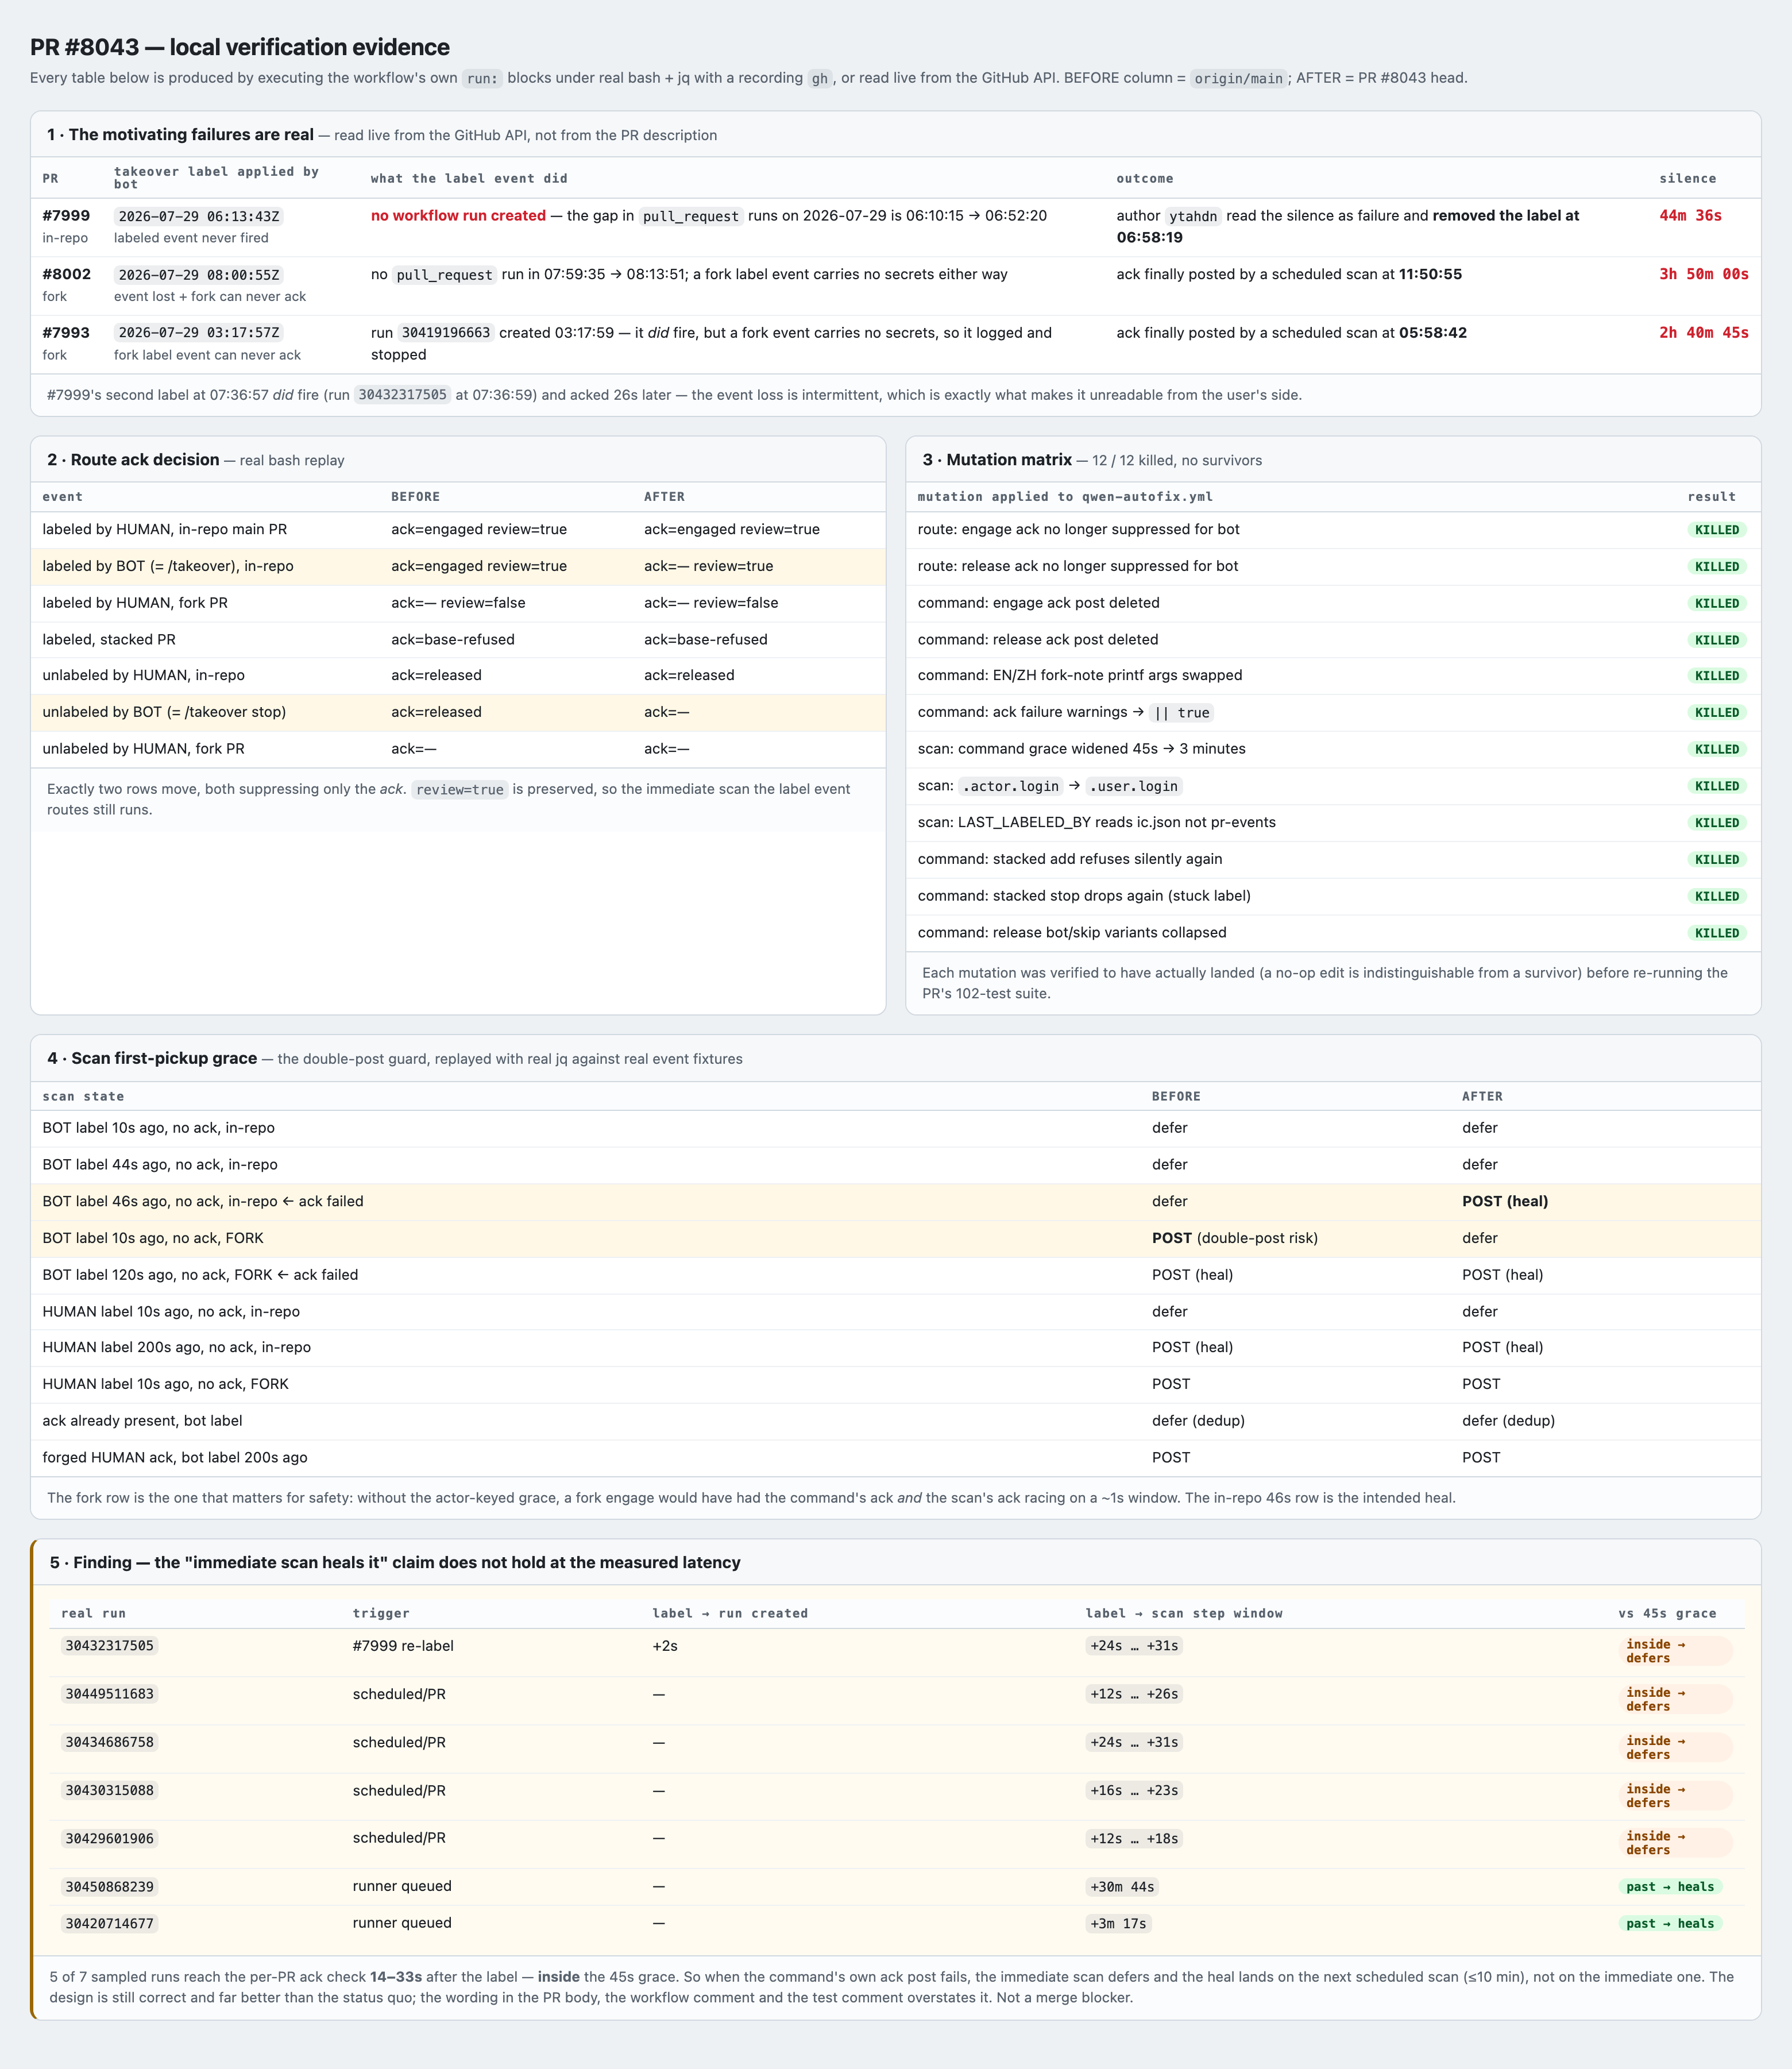Click the 'review=true' code chip in section 2 note
The image size is (1792, 2069).
460,789
